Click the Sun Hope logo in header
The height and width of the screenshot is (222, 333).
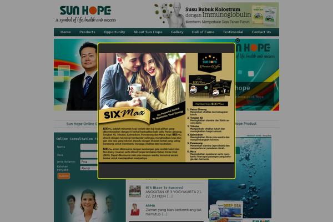coord(85,14)
